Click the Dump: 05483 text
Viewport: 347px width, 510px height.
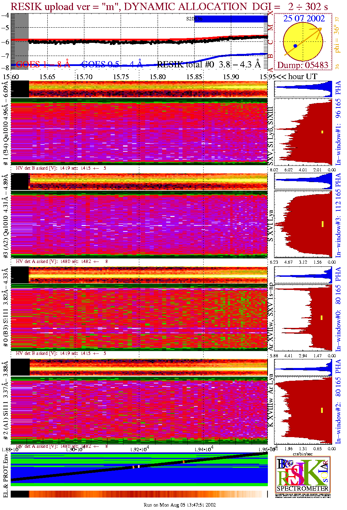click(302, 65)
